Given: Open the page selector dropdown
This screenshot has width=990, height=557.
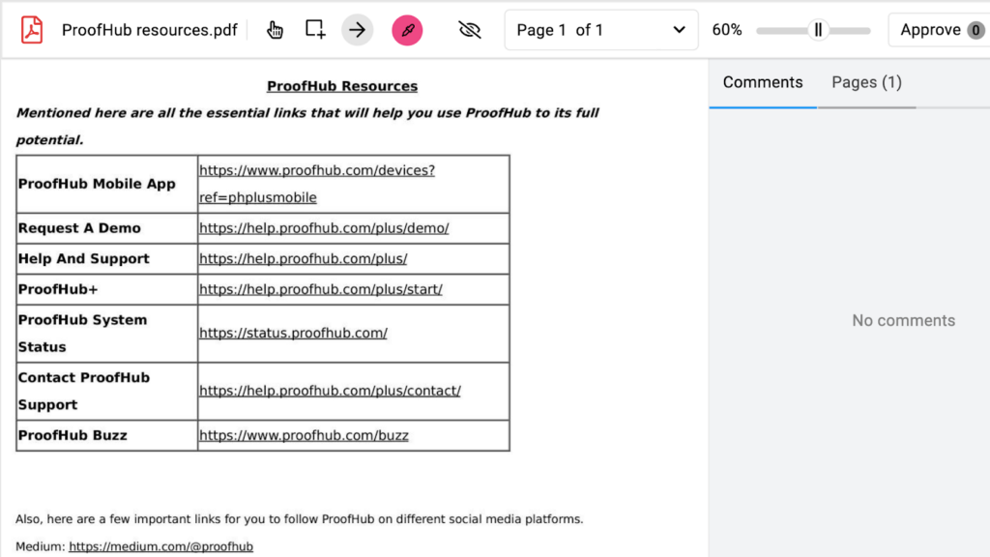Looking at the screenshot, I should (599, 30).
